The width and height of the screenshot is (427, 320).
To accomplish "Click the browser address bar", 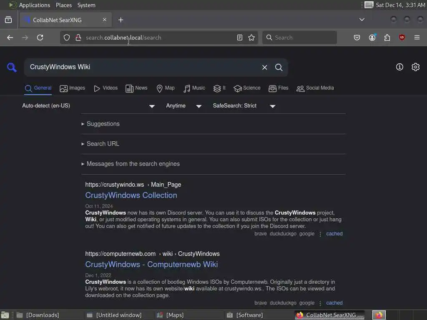I will point(158,37).
